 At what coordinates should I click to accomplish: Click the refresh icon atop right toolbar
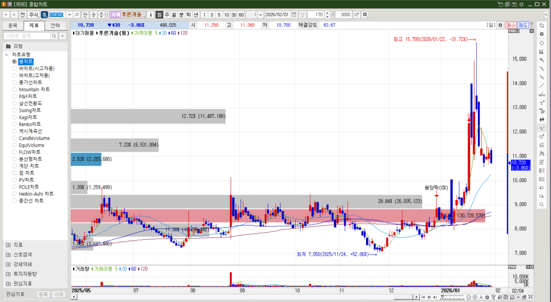click(541, 25)
